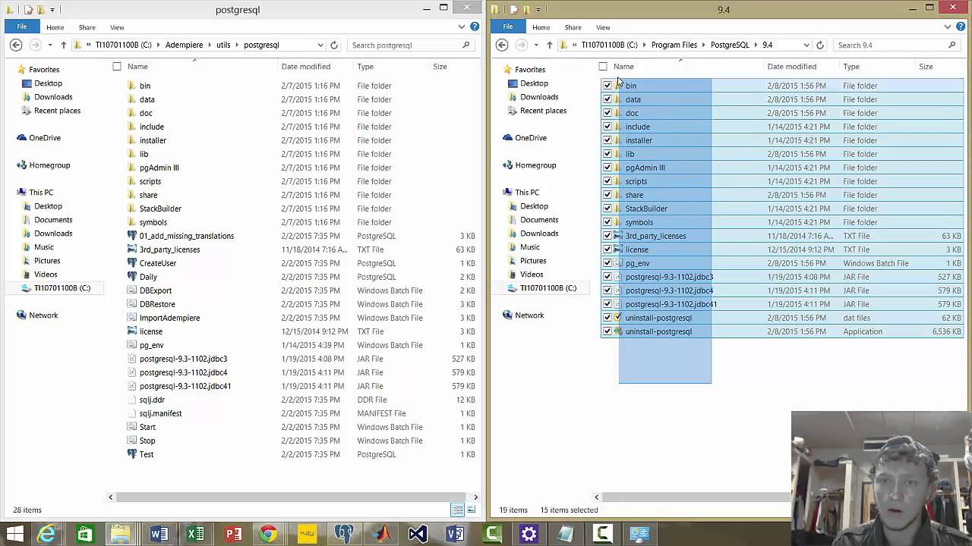This screenshot has height=546, width=972.
Task: Open Home tab in 9.4 window
Action: click(541, 27)
